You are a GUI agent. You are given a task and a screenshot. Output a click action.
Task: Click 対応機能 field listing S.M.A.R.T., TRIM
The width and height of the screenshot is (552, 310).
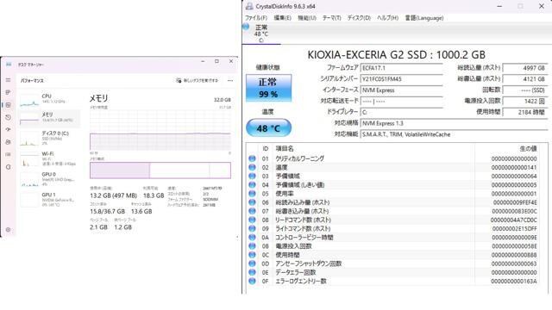pyautogui.click(x=455, y=134)
